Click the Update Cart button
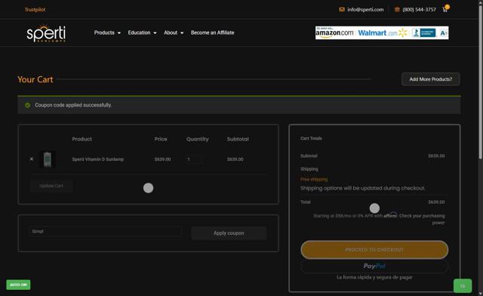 coord(51,186)
